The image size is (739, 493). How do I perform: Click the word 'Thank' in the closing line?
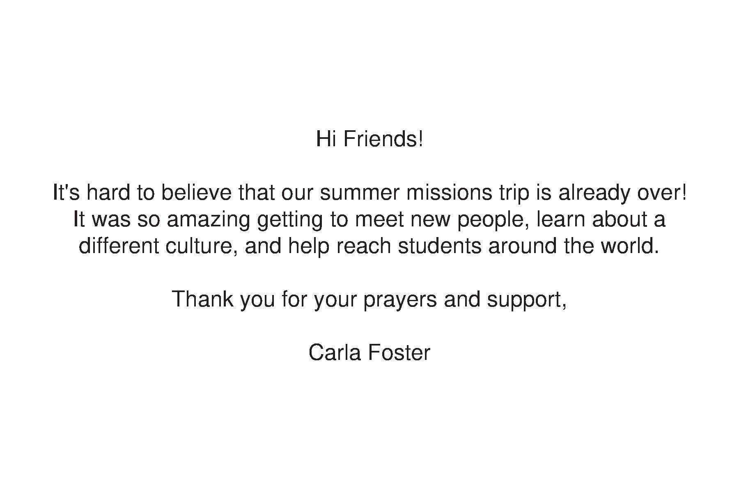(x=202, y=299)
